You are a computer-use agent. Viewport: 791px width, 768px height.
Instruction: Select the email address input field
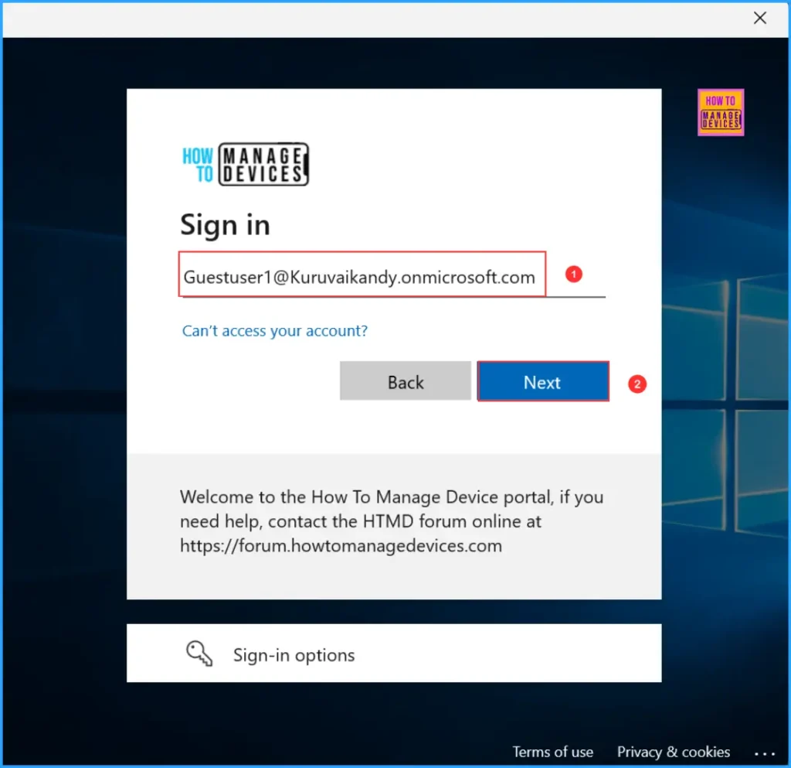(x=362, y=275)
